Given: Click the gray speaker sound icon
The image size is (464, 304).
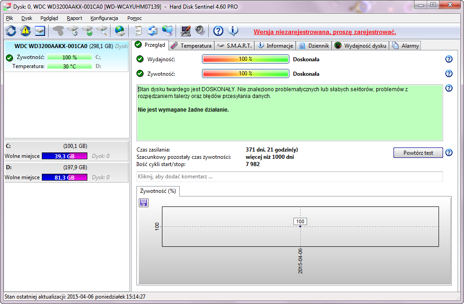Looking at the screenshot, I should coord(200,31).
